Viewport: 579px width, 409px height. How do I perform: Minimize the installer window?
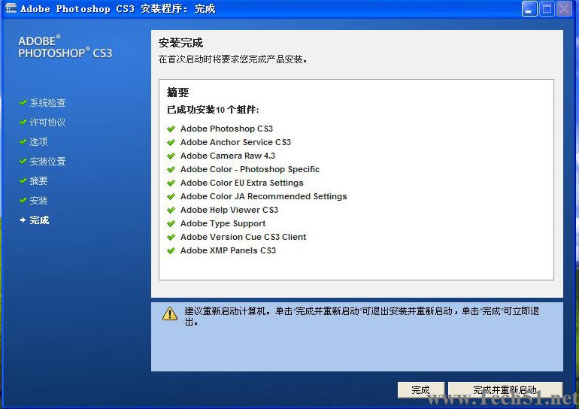(x=529, y=9)
